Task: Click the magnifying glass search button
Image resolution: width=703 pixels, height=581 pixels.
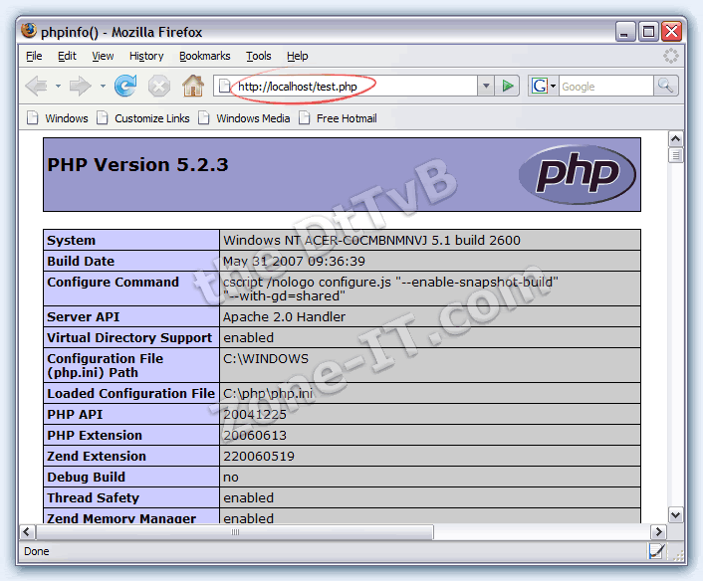Action: point(665,86)
